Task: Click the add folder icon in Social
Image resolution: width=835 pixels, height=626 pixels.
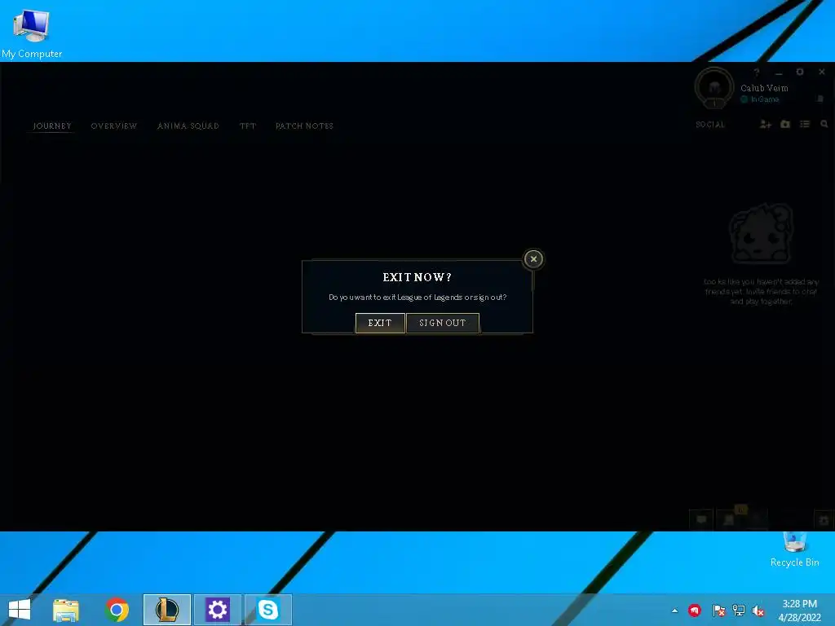Action: [785, 124]
